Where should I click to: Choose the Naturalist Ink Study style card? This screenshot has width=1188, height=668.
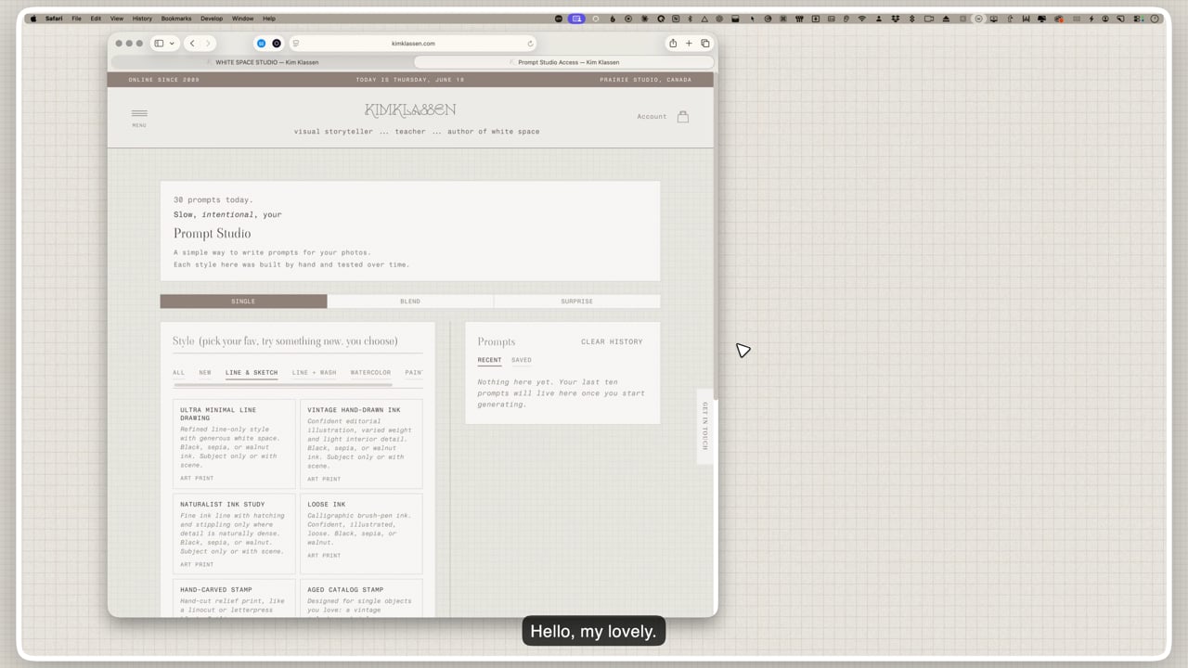point(234,534)
